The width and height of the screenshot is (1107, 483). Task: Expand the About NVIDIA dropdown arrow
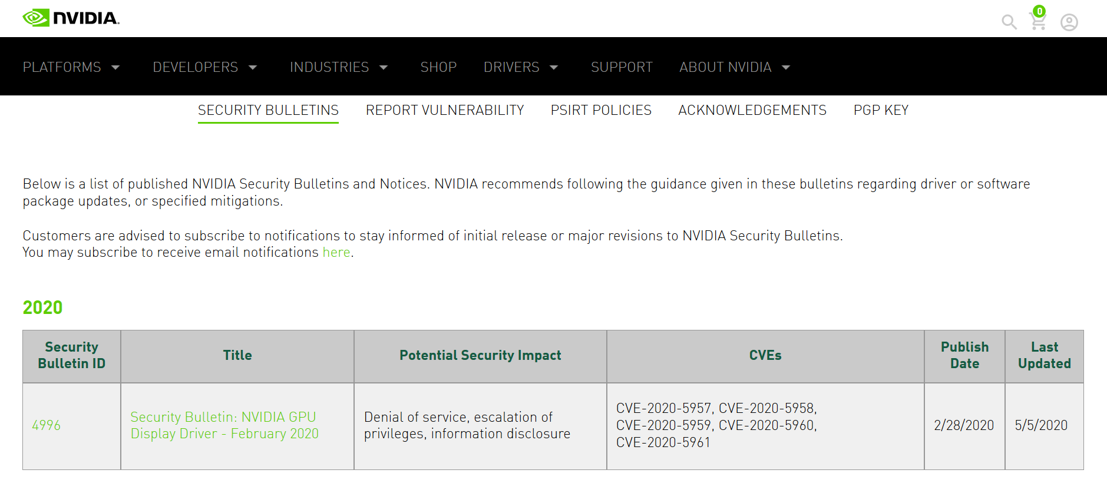click(786, 68)
